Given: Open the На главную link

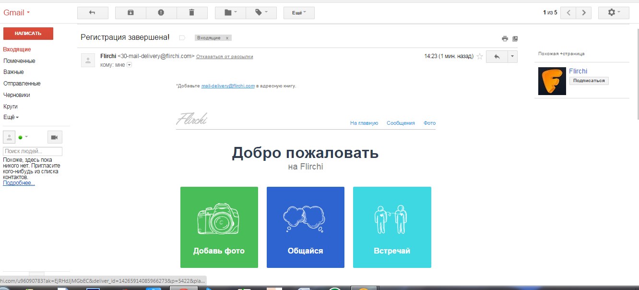Looking at the screenshot, I should click(364, 123).
